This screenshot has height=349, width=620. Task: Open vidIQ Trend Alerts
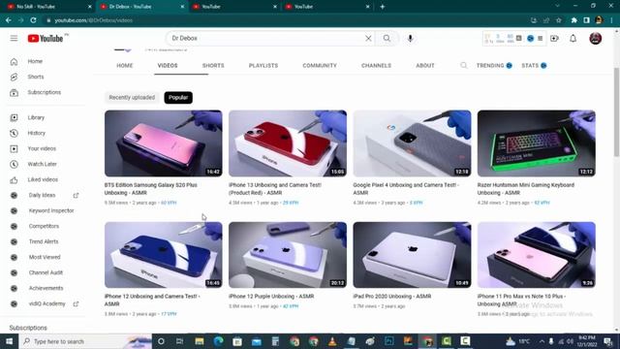[44, 241]
